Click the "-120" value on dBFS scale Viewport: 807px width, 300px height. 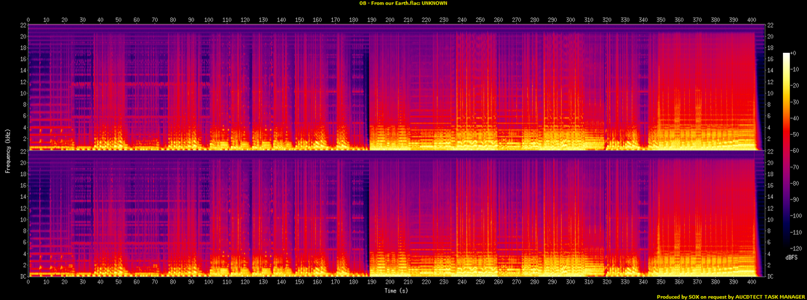pos(796,247)
